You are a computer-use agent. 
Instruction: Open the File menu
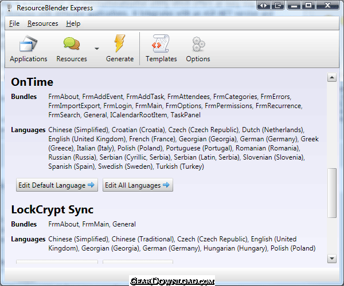14,23
